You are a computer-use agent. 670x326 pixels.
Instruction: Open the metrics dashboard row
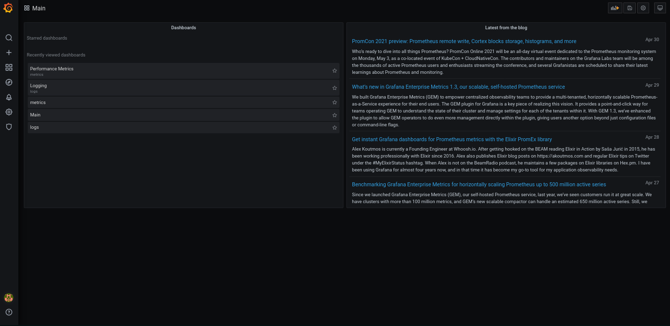[184, 103]
